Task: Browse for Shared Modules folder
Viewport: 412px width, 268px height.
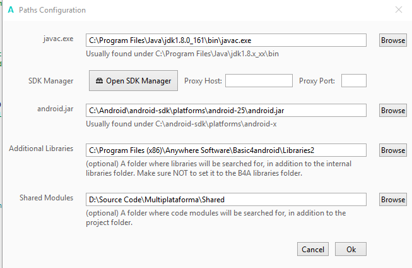Action: [392, 200]
